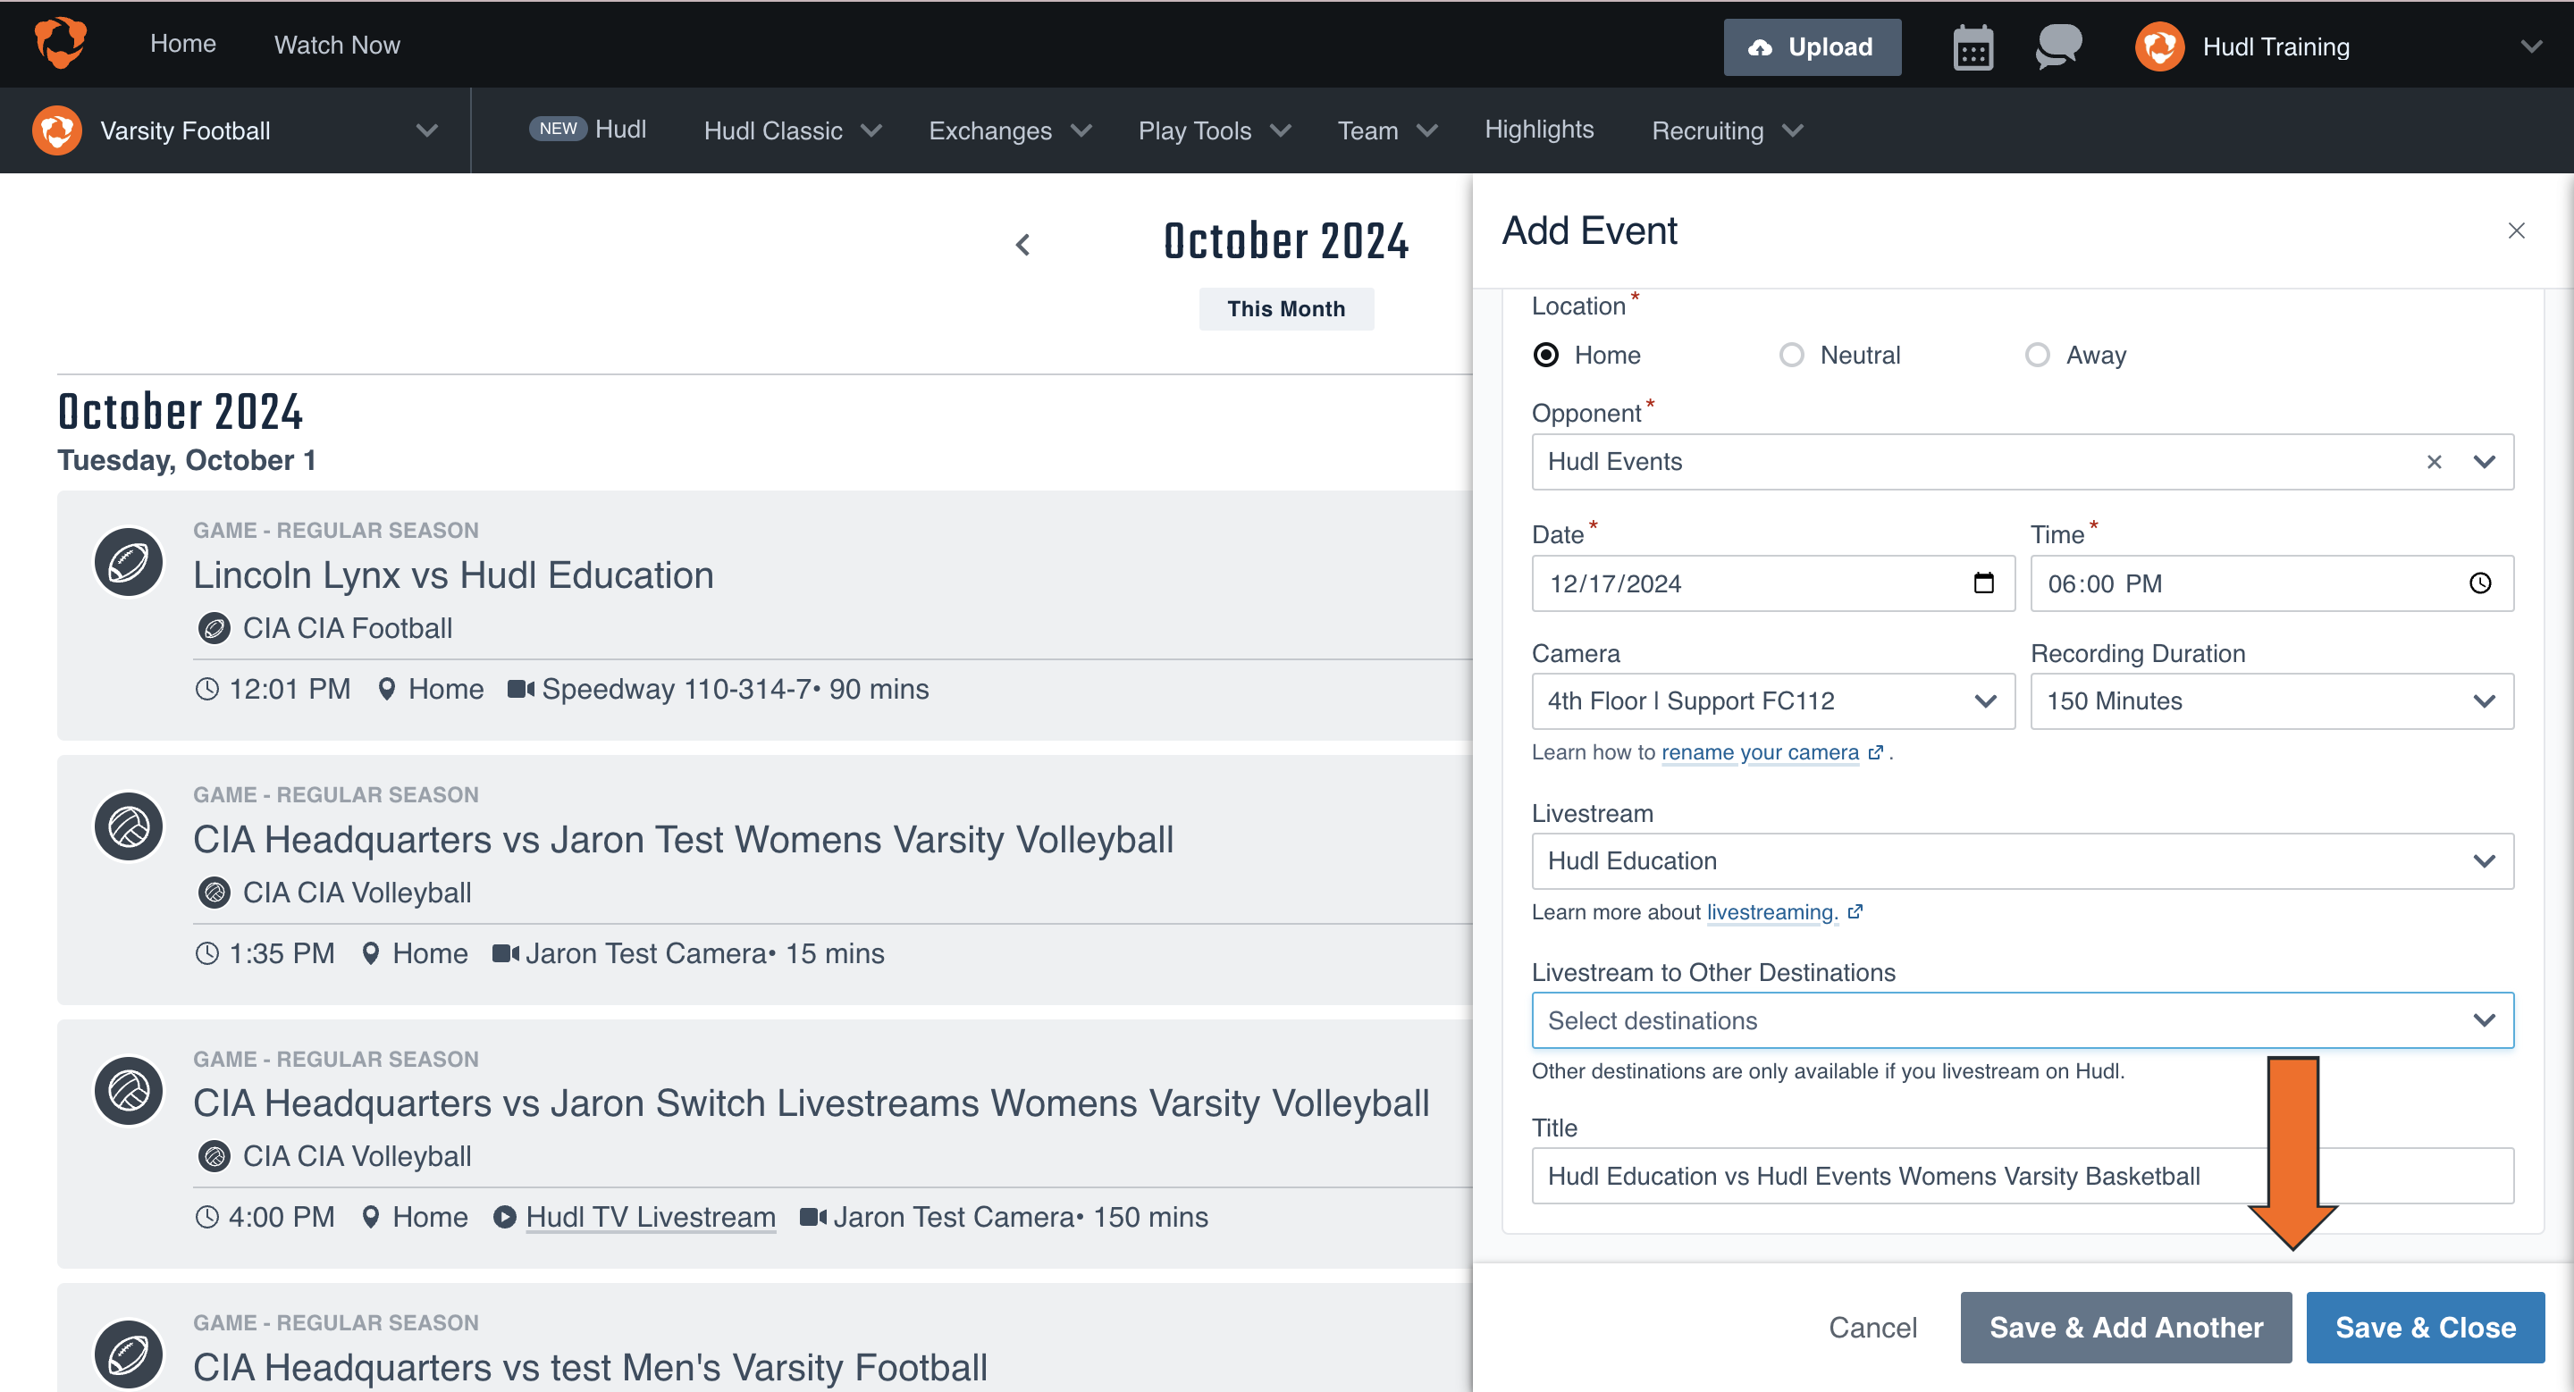Open Select destinations dropdown
Image resolution: width=2574 pixels, height=1392 pixels.
click(2022, 1020)
